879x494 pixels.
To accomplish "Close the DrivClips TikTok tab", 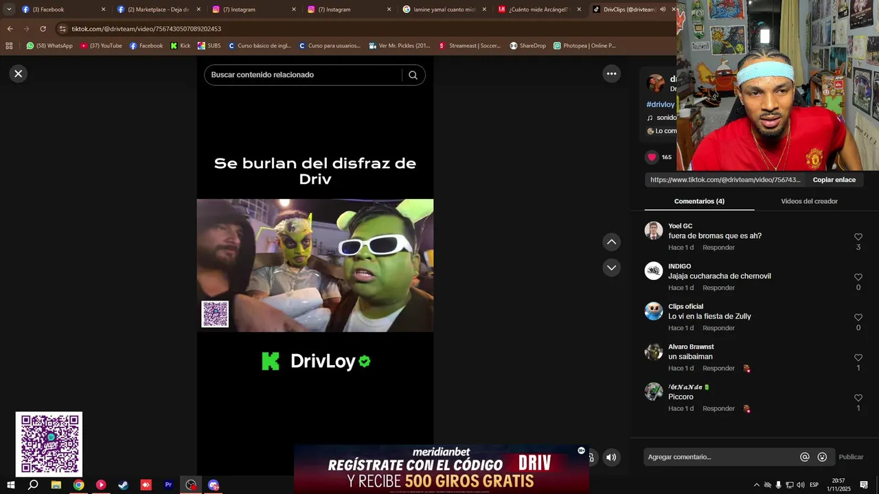I will point(674,10).
